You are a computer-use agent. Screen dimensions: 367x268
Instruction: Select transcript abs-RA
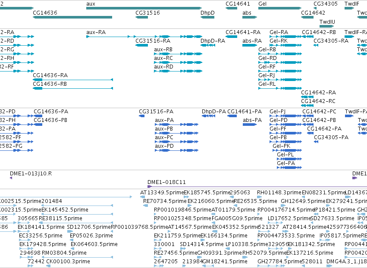[x=252, y=41]
